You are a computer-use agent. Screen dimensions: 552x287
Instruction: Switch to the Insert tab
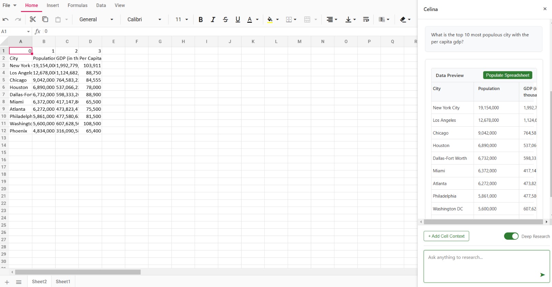[x=53, y=5]
